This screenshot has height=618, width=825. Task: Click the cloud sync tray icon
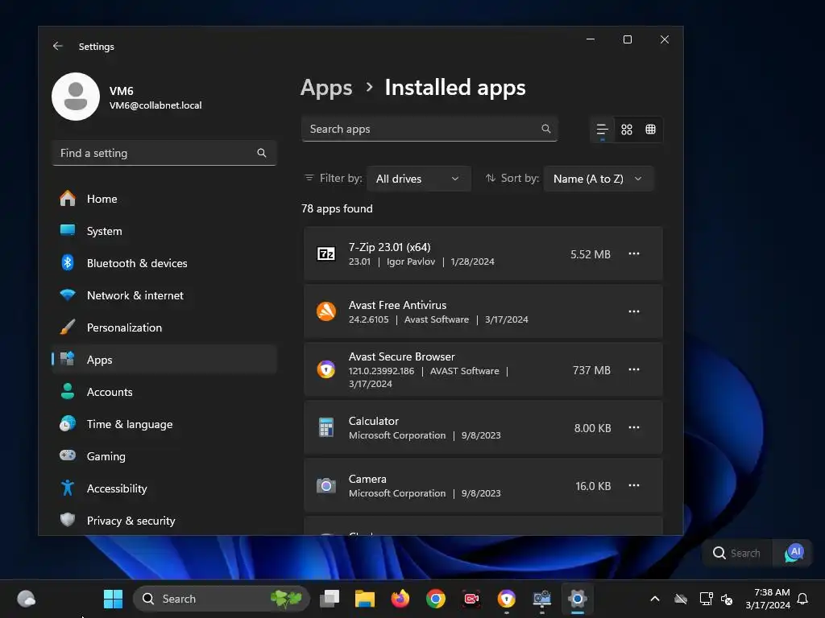681,599
